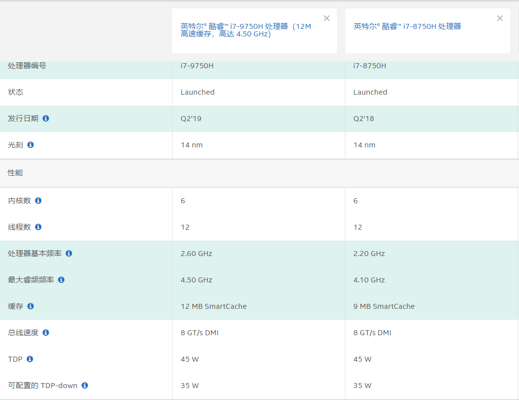
Task: Click the 状态 row label
Action: click(x=15, y=92)
